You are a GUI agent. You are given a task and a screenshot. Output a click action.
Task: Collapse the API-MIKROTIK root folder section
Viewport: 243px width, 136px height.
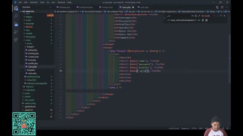tap(28, 11)
